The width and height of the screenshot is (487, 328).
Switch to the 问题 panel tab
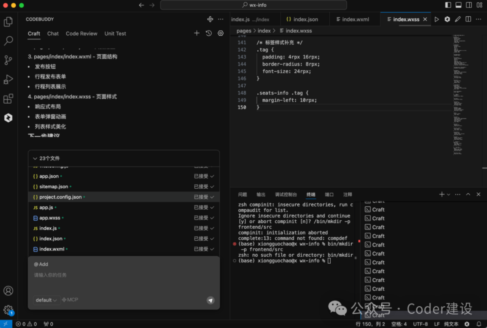[243, 194]
